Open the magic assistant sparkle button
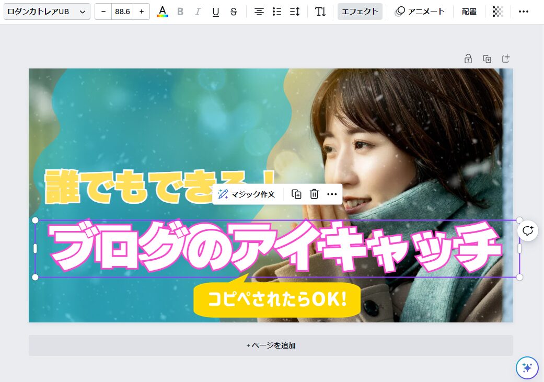The height and width of the screenshot is (382, 544). coord(527,367)
